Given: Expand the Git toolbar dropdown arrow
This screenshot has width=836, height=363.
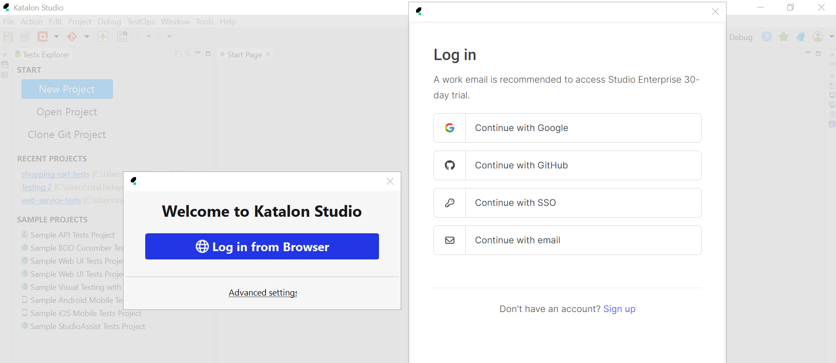Looking at the screenshot, I should 87,37.
